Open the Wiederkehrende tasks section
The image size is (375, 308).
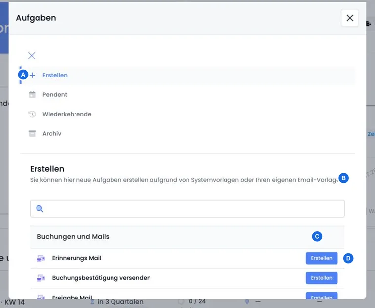coord(67,114)
